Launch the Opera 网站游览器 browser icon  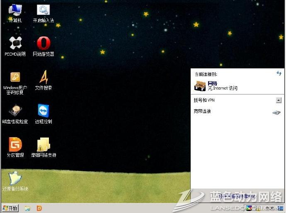coord(44,46)
